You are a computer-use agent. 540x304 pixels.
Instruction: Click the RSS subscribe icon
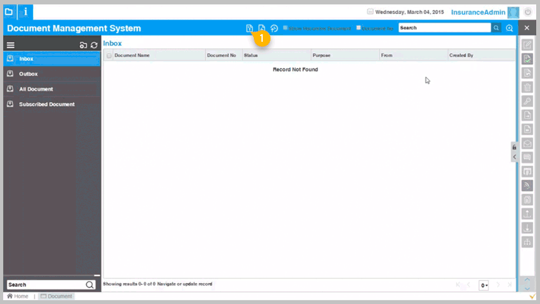[527, 186]
